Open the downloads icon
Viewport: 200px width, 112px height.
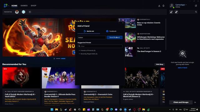click(159, 6)
